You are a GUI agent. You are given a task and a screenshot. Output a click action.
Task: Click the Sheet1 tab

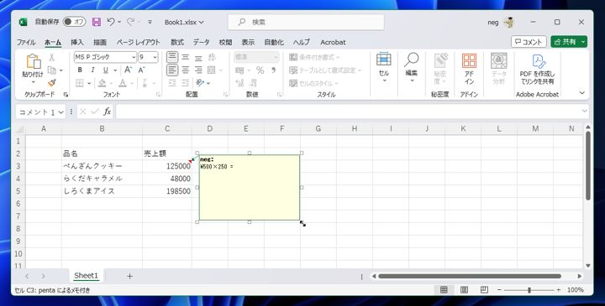(x=86, y=276)
